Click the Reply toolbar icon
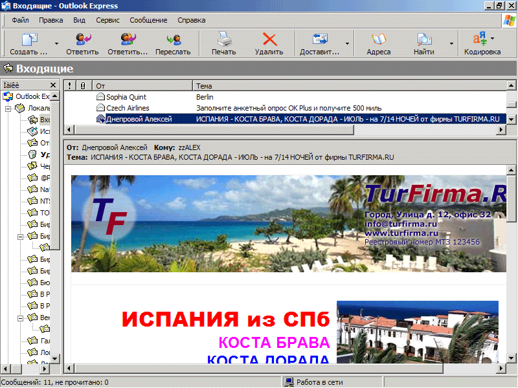This screenshot has width=518, height=388. pyautogui.click(x=82, y=40)
